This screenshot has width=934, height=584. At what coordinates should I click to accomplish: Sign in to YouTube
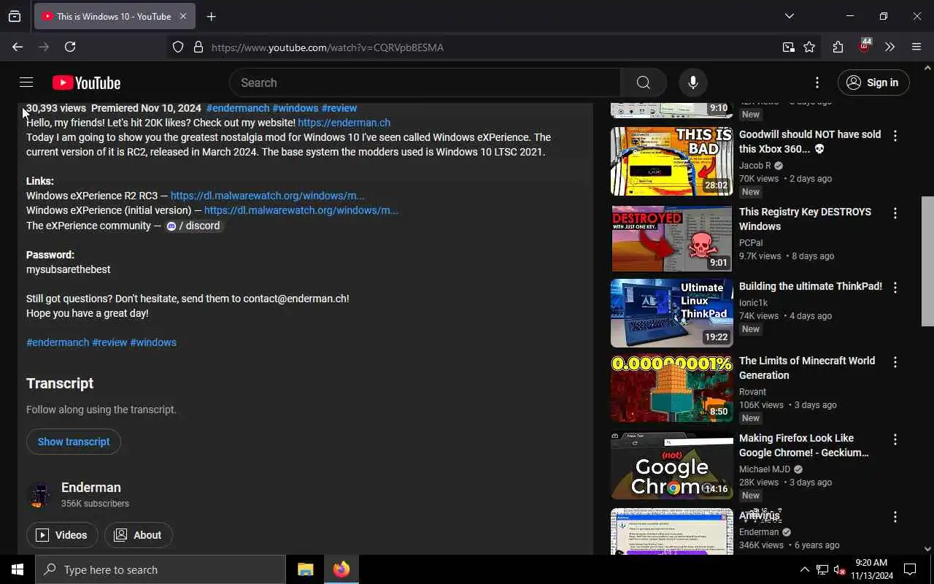(x=873, y=82)
